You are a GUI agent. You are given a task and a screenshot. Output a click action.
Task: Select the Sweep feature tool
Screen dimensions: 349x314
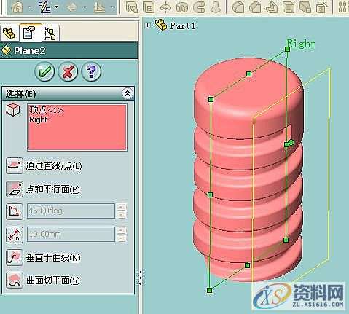point(182,7)
